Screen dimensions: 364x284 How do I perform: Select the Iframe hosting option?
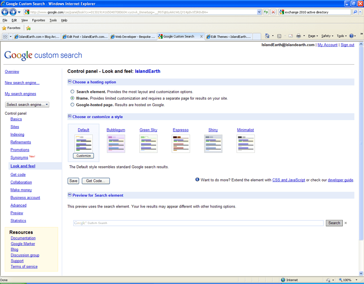coord(72,97)
